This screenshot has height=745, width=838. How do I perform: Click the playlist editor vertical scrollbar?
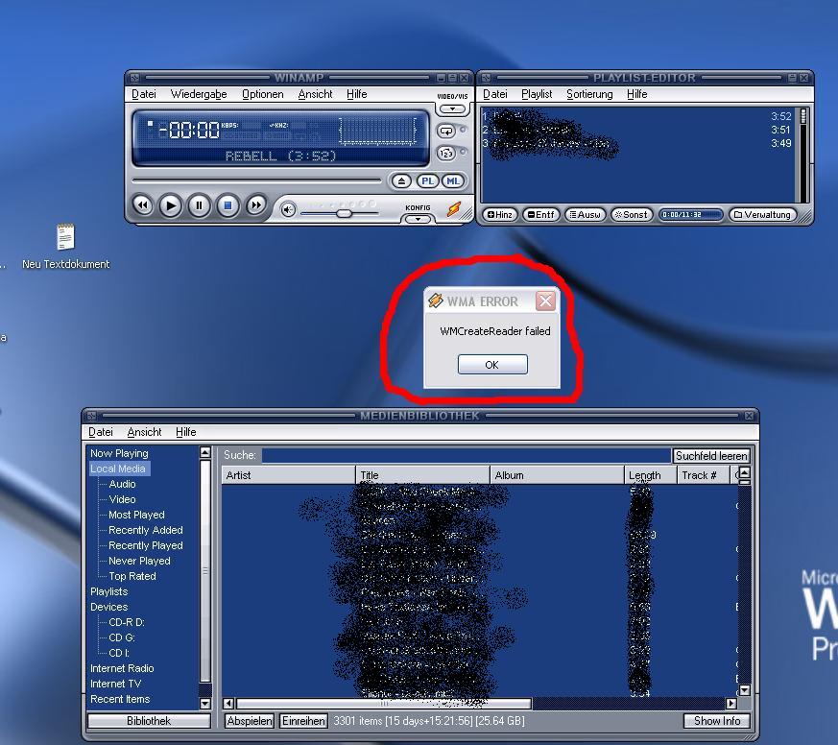point(802,155)
